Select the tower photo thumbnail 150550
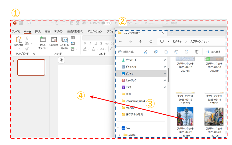 185,116
